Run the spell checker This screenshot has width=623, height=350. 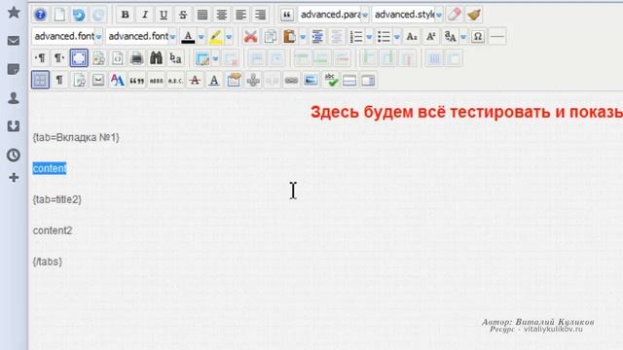pos(330,80)
